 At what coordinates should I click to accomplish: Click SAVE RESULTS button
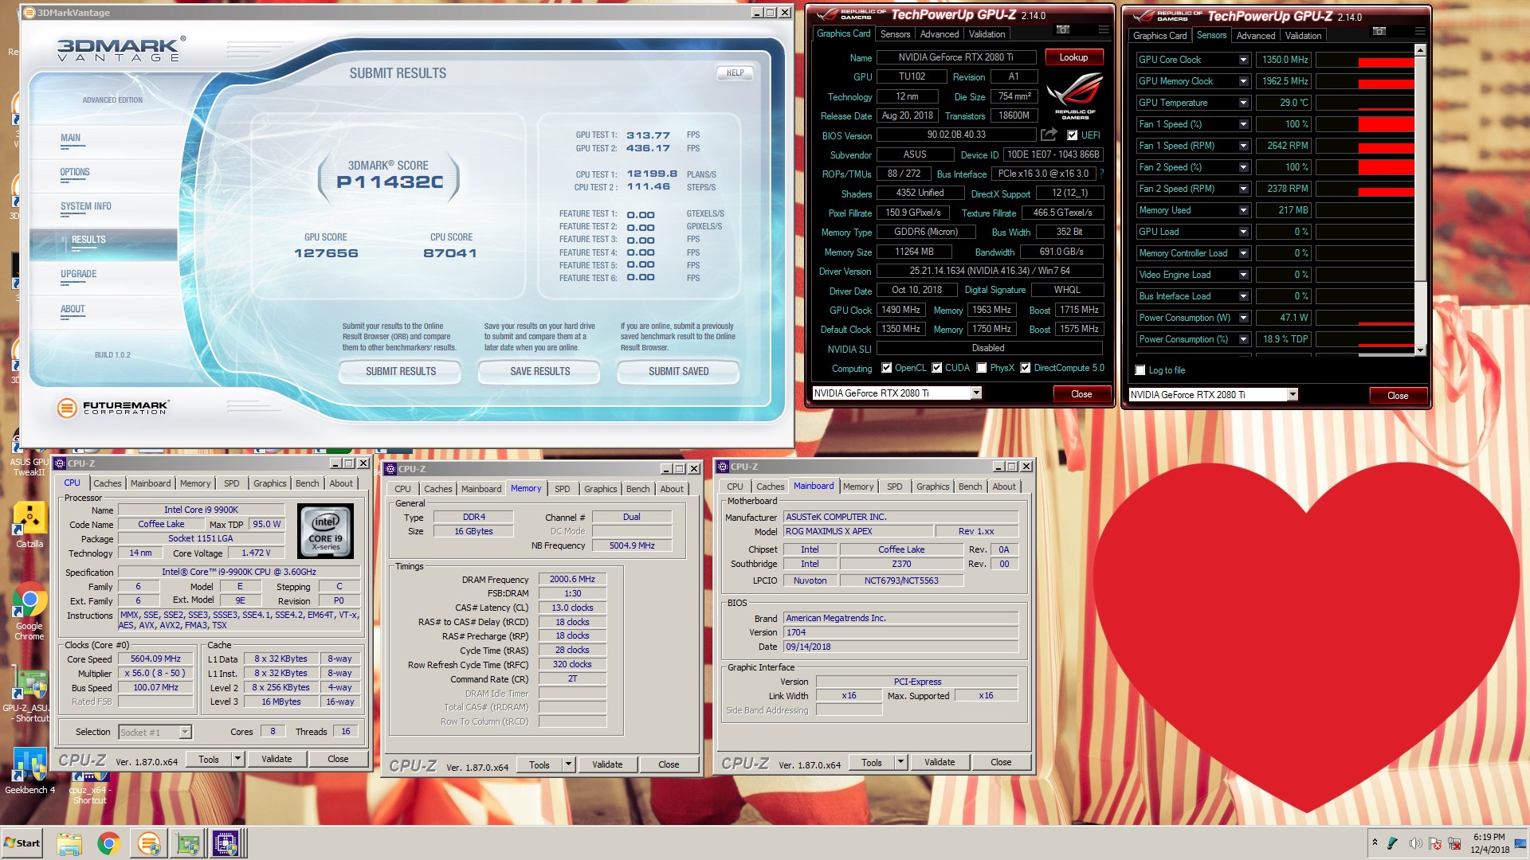pos(540,371)
